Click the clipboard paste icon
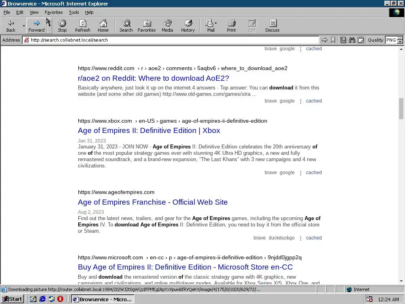This screenshot has height=304, width=405. click(361, 40)
